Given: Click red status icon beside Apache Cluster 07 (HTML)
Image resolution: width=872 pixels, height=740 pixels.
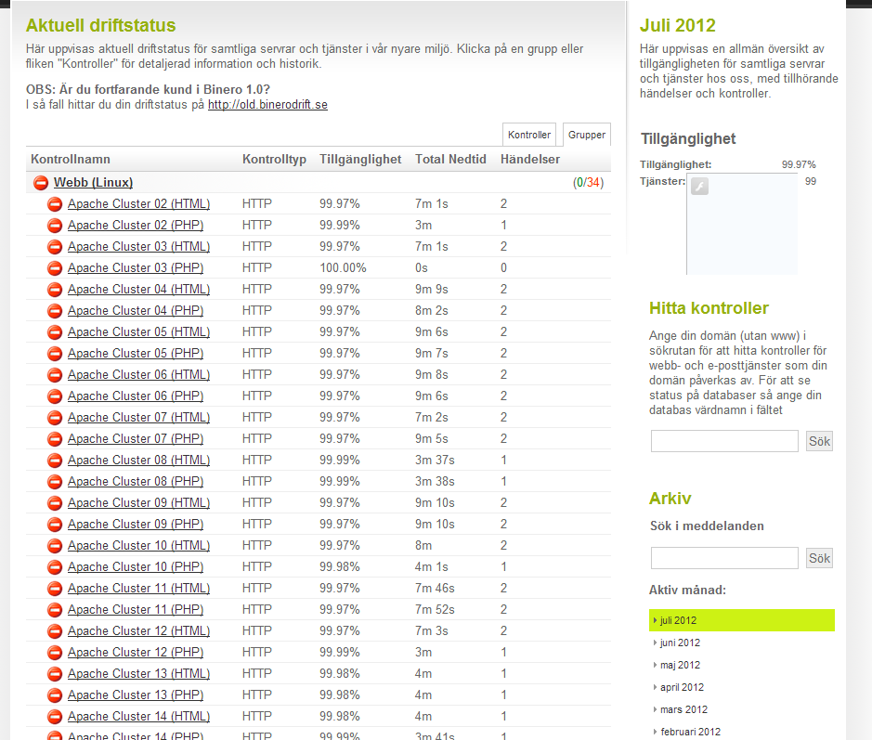Looking at the screenshot, I should [55, 418].
